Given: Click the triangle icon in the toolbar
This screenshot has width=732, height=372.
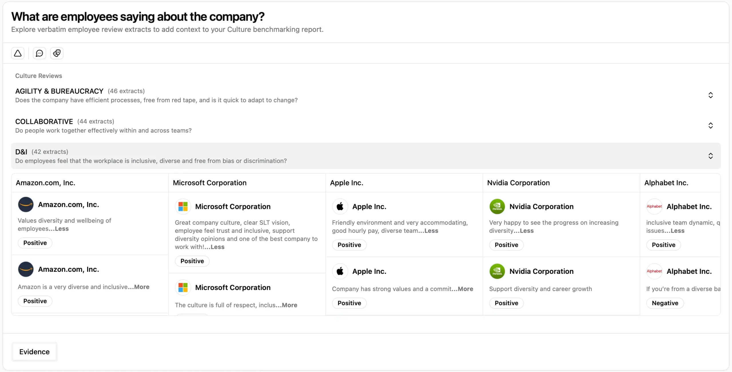Looking at the screenshot, I should [x=18, y=53].
